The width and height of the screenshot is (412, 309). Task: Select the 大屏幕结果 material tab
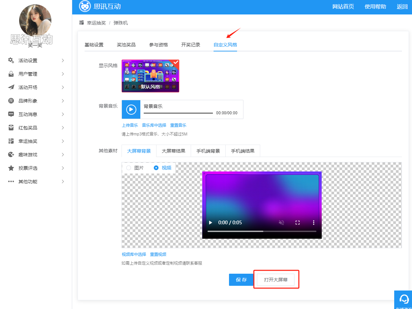[x=174, y=151]
